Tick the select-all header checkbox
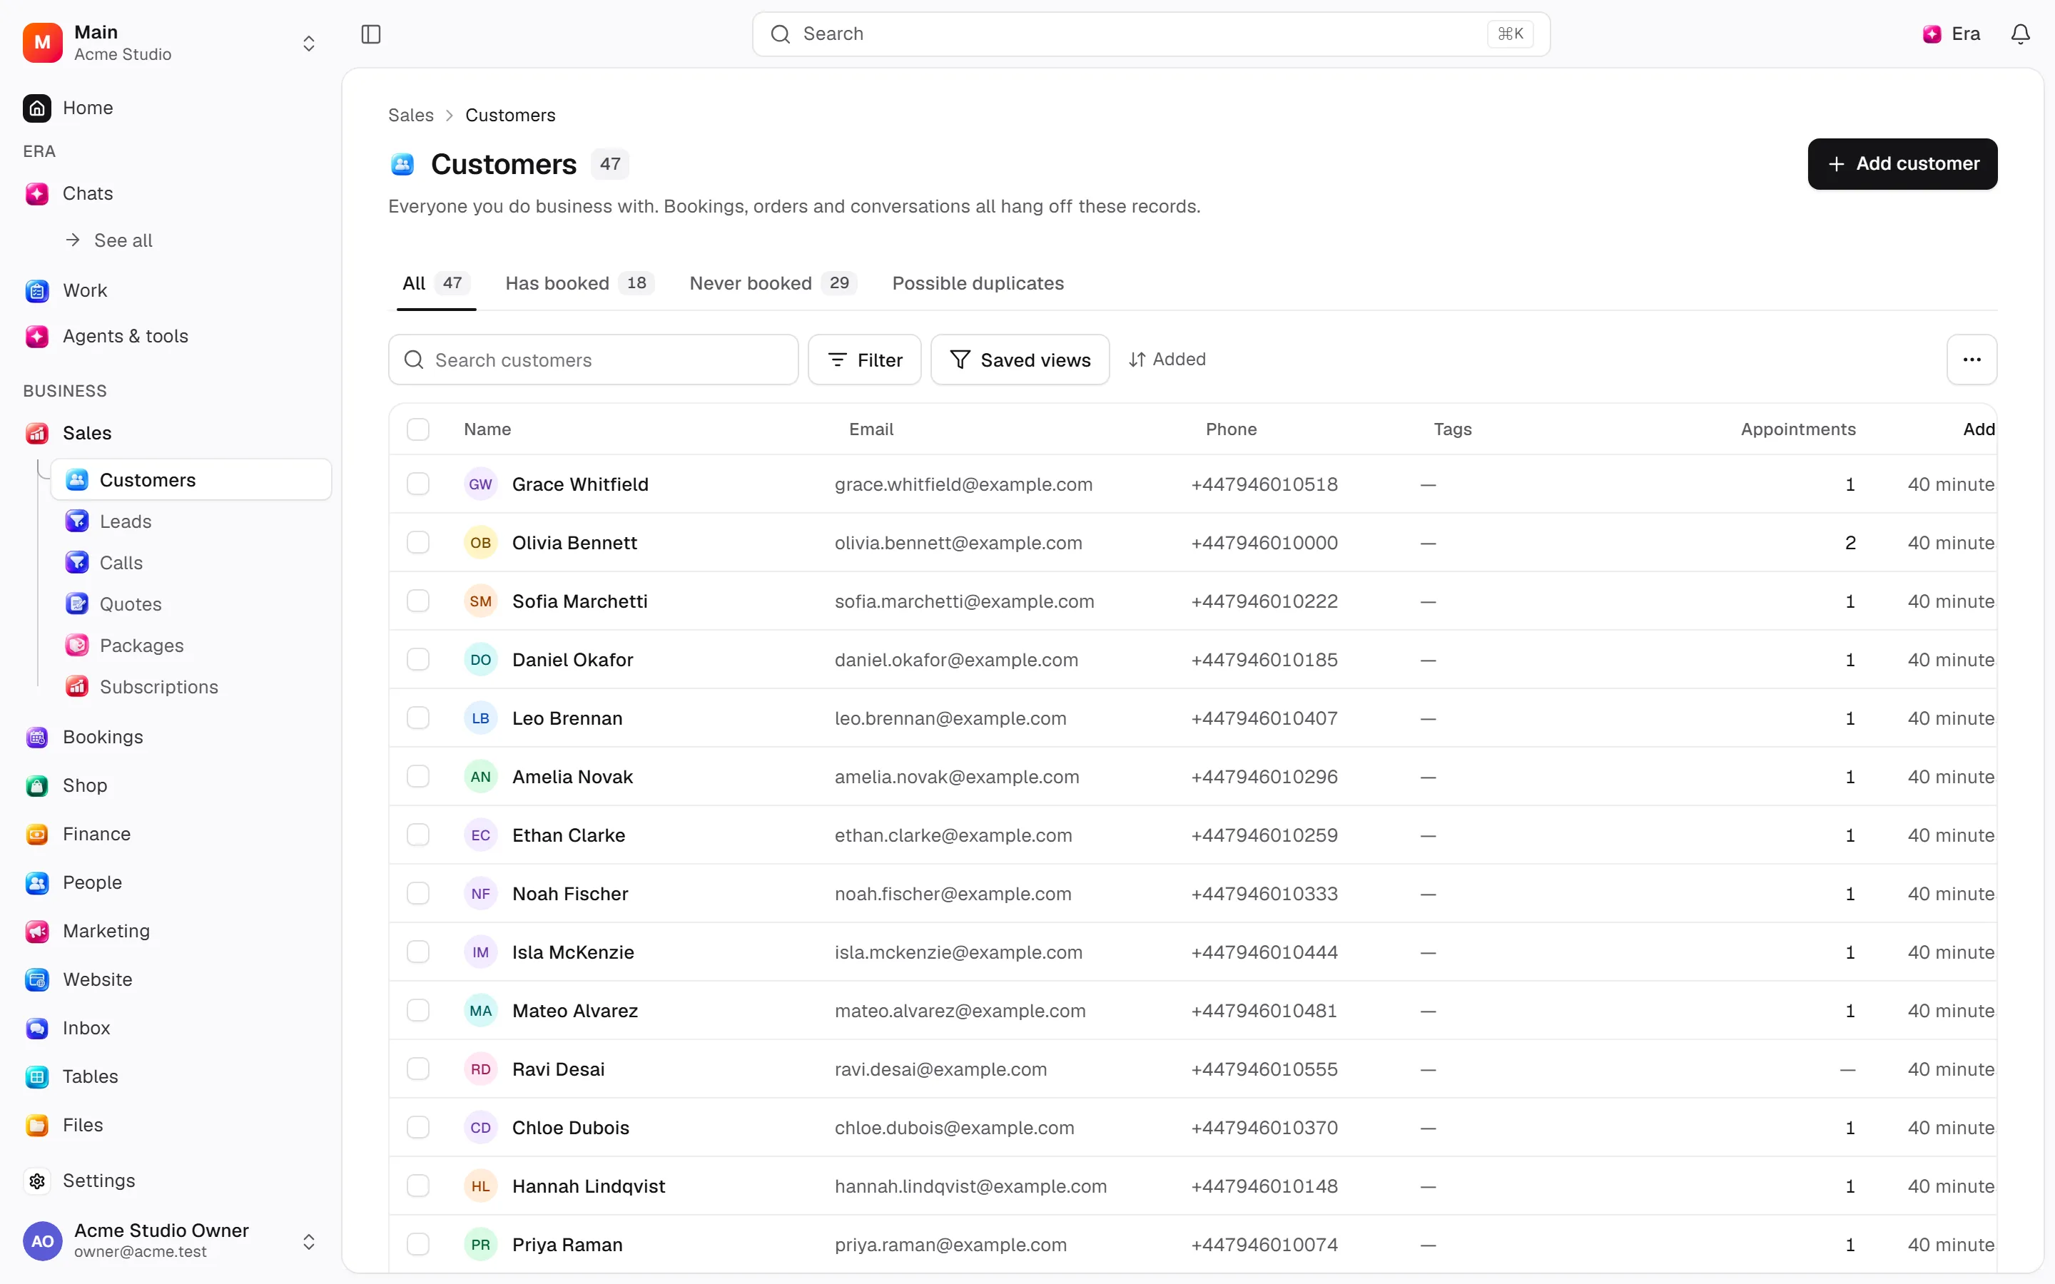 (418, 429)
